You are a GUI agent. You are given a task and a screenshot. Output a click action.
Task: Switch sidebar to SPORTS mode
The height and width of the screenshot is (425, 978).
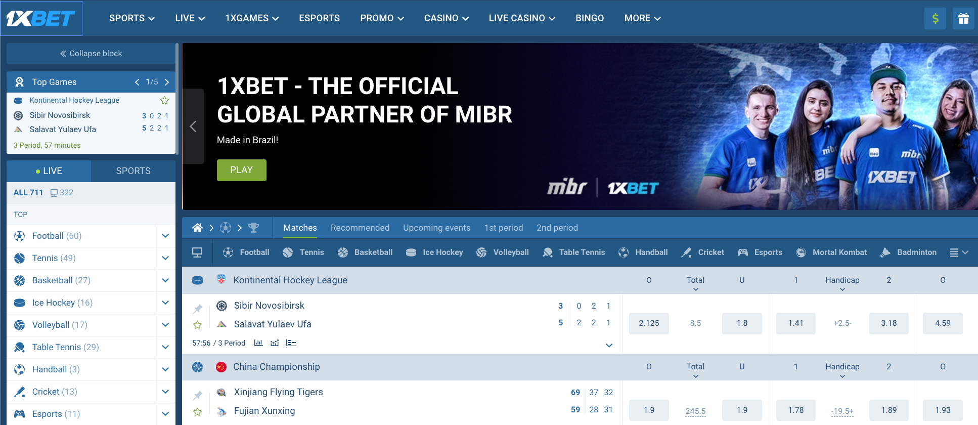point(134,171)
